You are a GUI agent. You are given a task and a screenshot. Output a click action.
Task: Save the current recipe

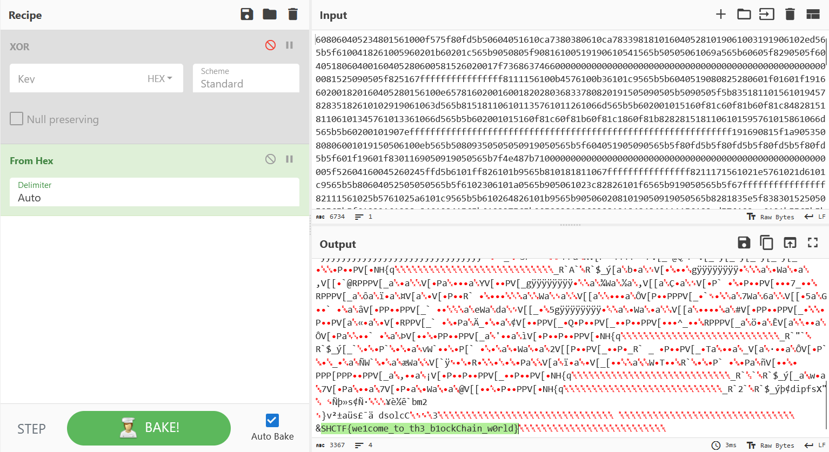click(x=247, y=15)
